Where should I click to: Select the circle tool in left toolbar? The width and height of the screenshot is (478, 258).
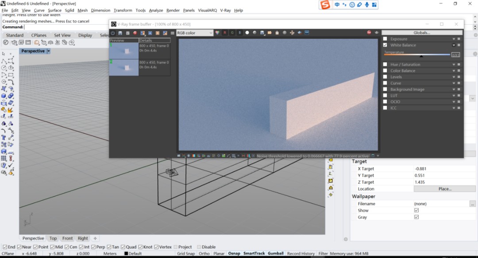tap(4, 68)
